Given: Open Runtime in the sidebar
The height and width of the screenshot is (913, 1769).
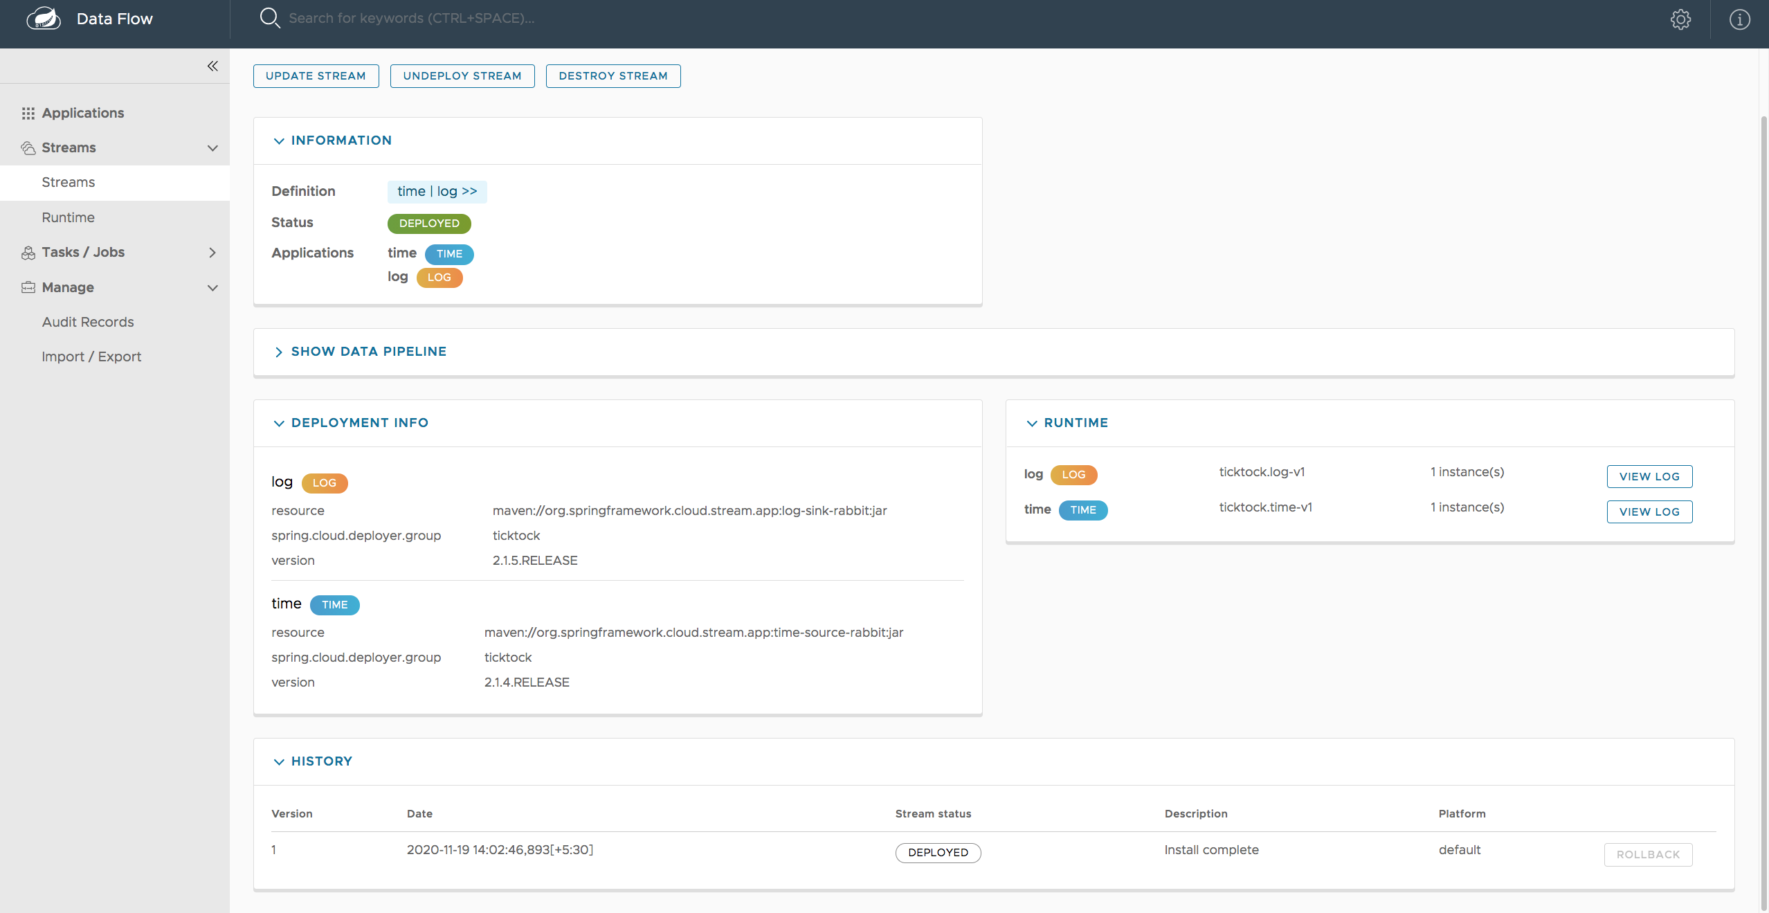Looking at the screenshot, I should pos(68,217).
